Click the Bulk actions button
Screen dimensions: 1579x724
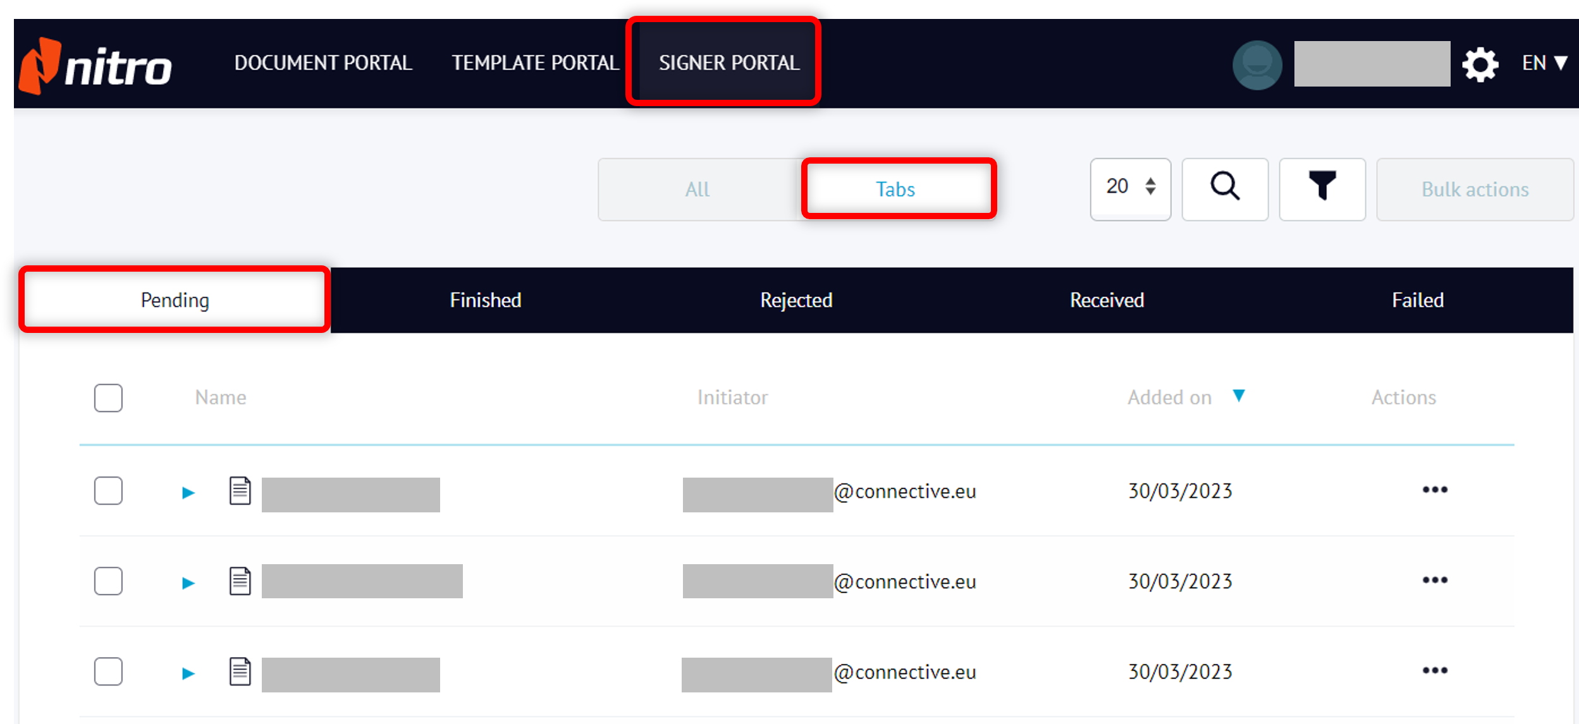click(x=1475, y=190)
